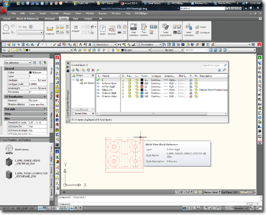This screenshot has width=266, height=215.
Task: Click the search magnifier in Layer Manager
Action: [225, 65]
